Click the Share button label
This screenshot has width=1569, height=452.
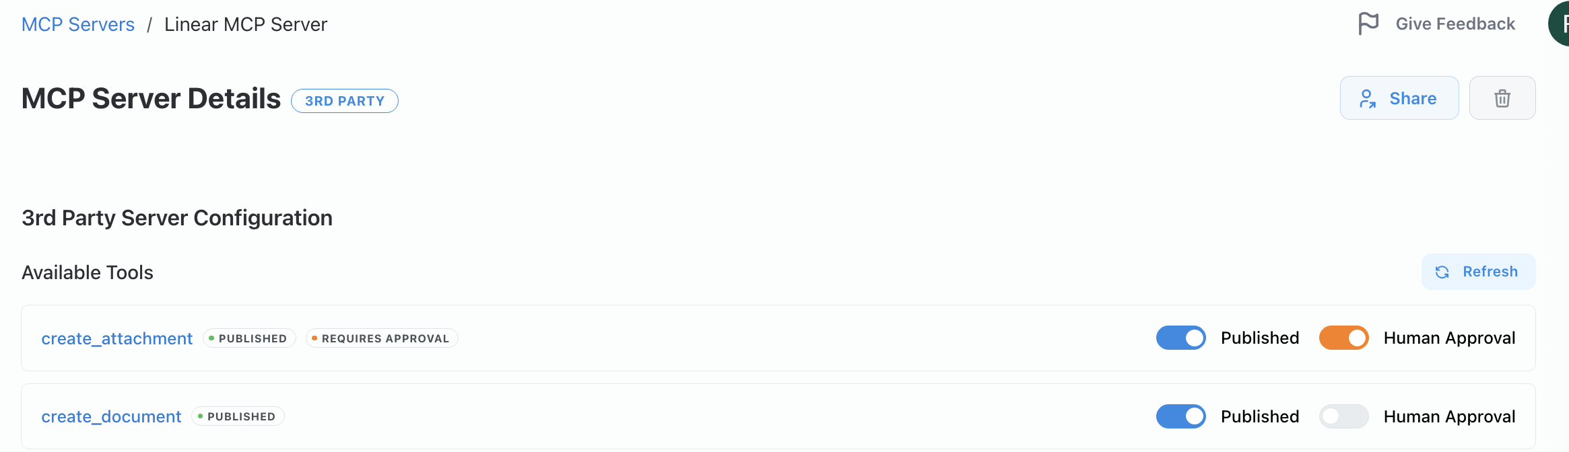(x=1413, y=98)
